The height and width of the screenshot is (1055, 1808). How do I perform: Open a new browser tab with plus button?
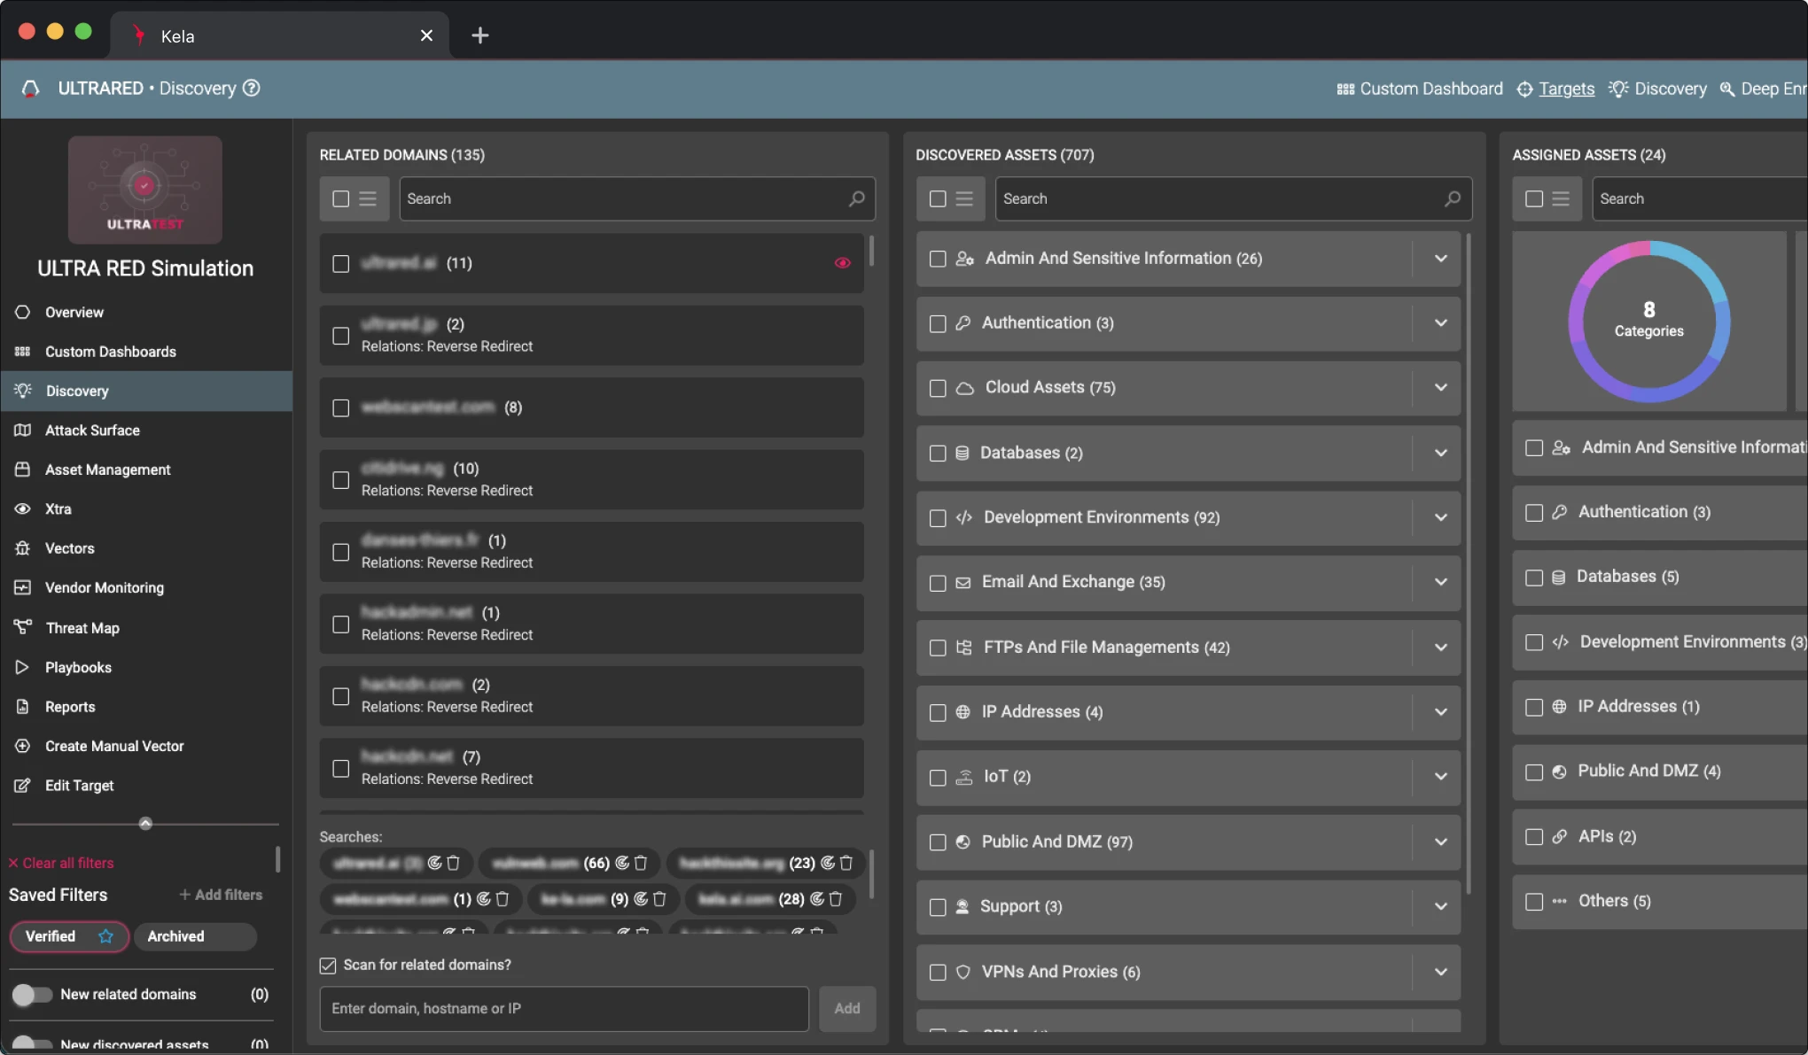pos(479,35)
